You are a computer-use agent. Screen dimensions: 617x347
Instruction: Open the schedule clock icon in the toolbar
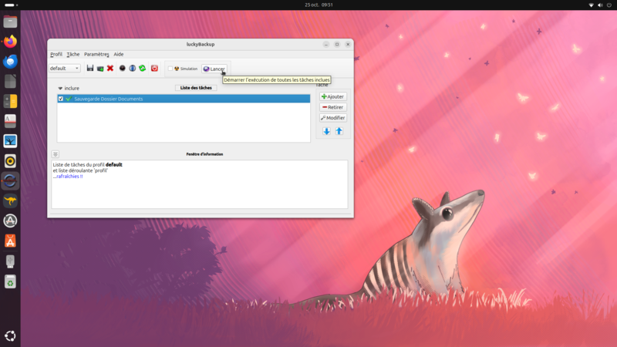[x=123, y=68]
